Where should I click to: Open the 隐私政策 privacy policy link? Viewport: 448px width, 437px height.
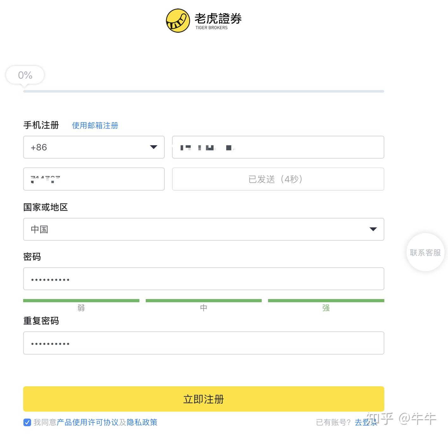[x=142, y=422]
